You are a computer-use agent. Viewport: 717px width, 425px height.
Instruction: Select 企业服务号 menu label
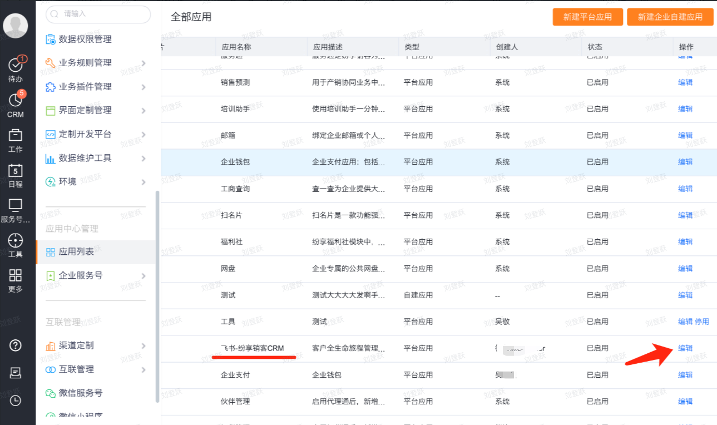81,275
